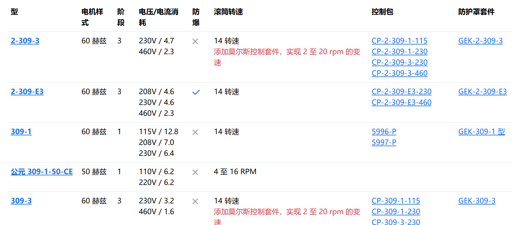526x225 pixels.
Task: Open the 2-309-E3 model link
Action: (27, 91)
